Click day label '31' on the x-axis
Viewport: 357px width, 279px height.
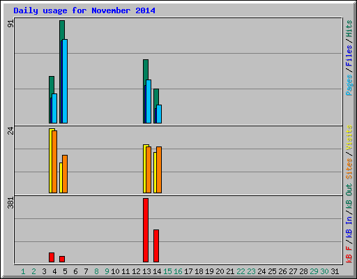click(335, 271)
